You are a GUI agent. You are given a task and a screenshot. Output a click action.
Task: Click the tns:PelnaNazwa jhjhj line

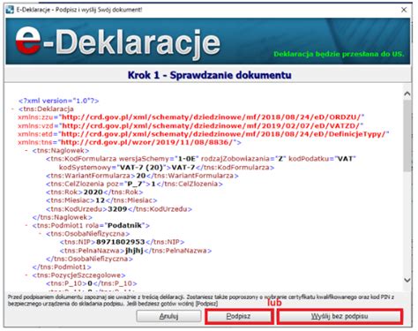[x=136, y=251]
